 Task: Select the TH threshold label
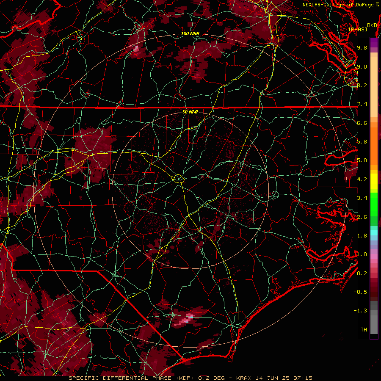click(364, 330)
